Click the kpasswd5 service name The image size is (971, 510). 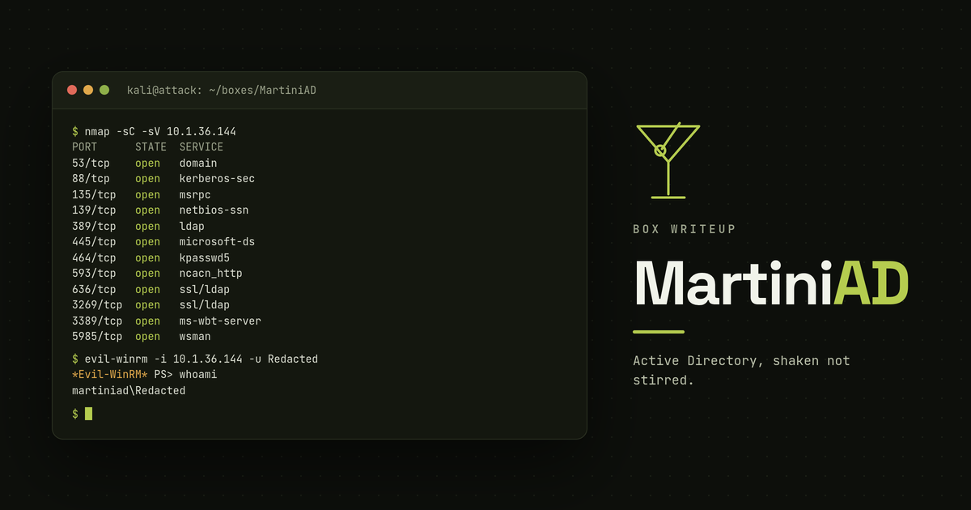(x=205, y=257)
